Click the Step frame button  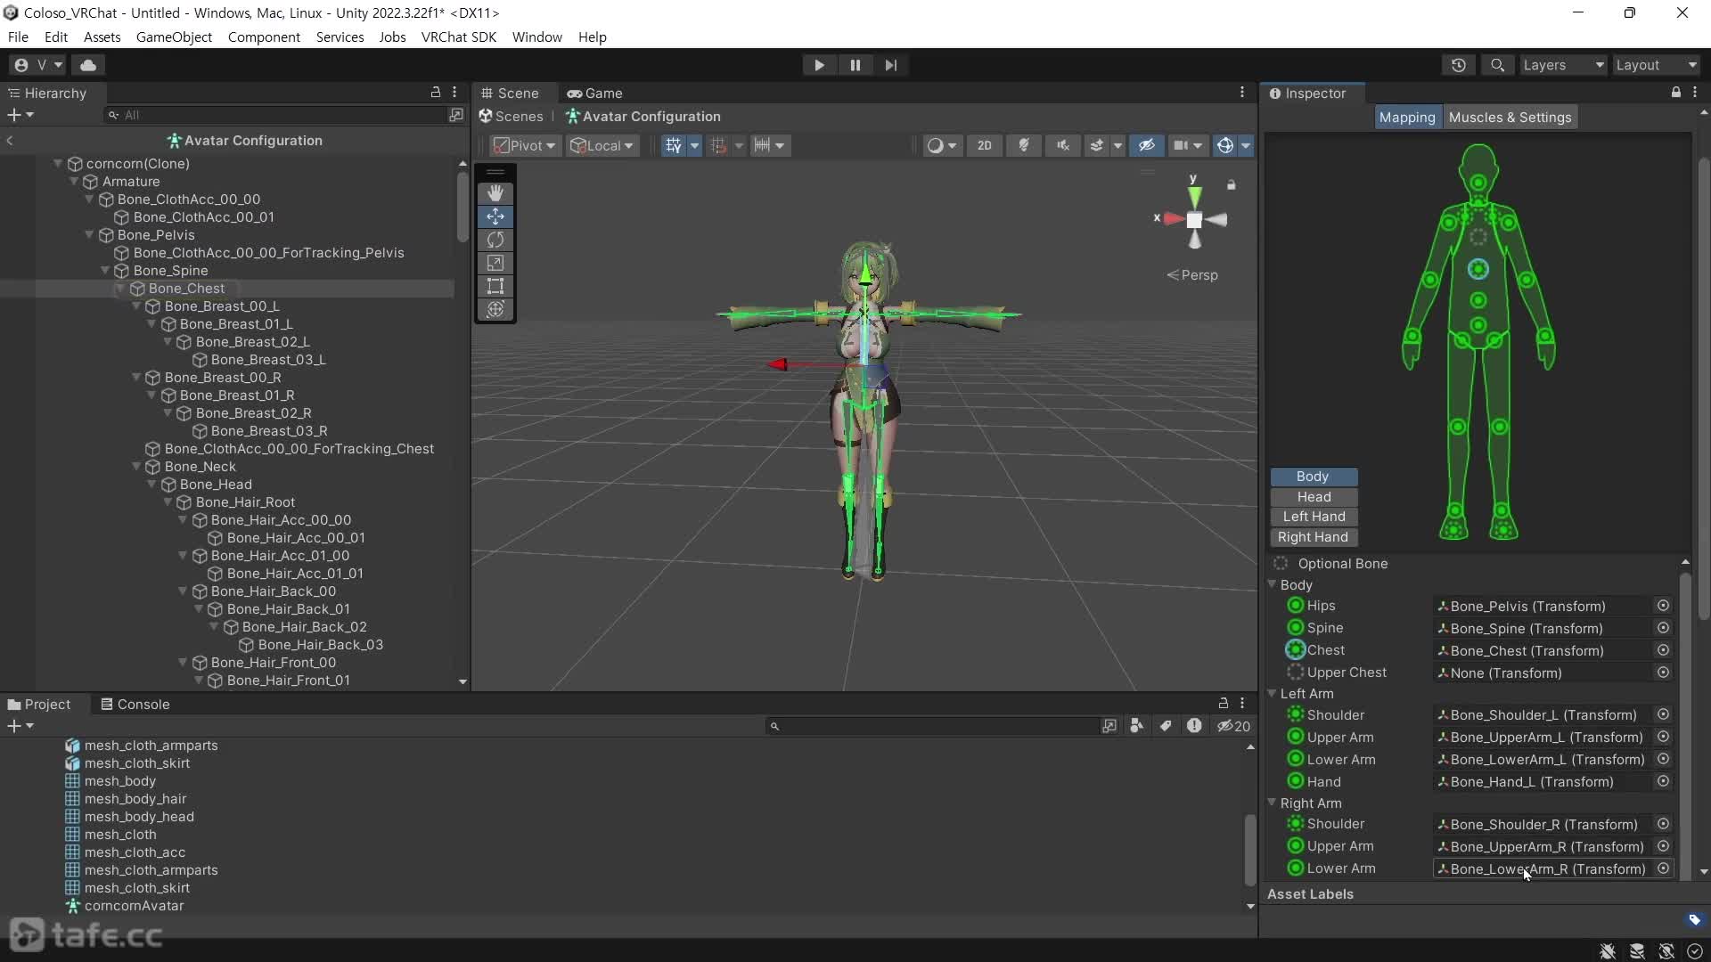890,65
